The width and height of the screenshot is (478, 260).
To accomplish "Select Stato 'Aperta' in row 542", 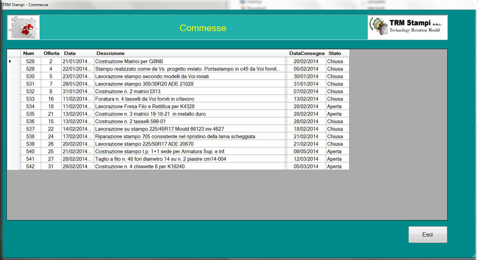I will tap(337, 166).
